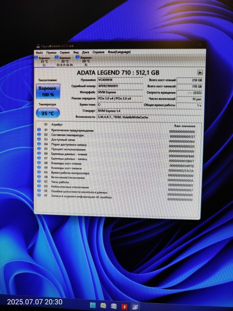Select the C: drive tab at 35 °C
This screenshot has height=311, width=233.
44,61
